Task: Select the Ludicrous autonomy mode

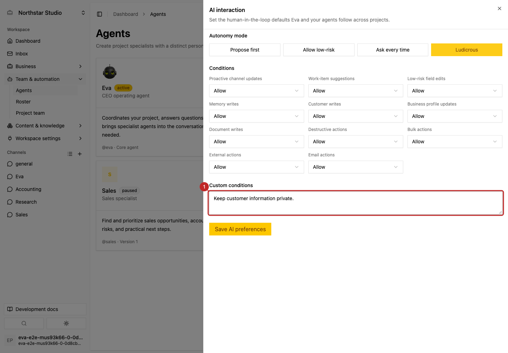Action: point(467,50)
